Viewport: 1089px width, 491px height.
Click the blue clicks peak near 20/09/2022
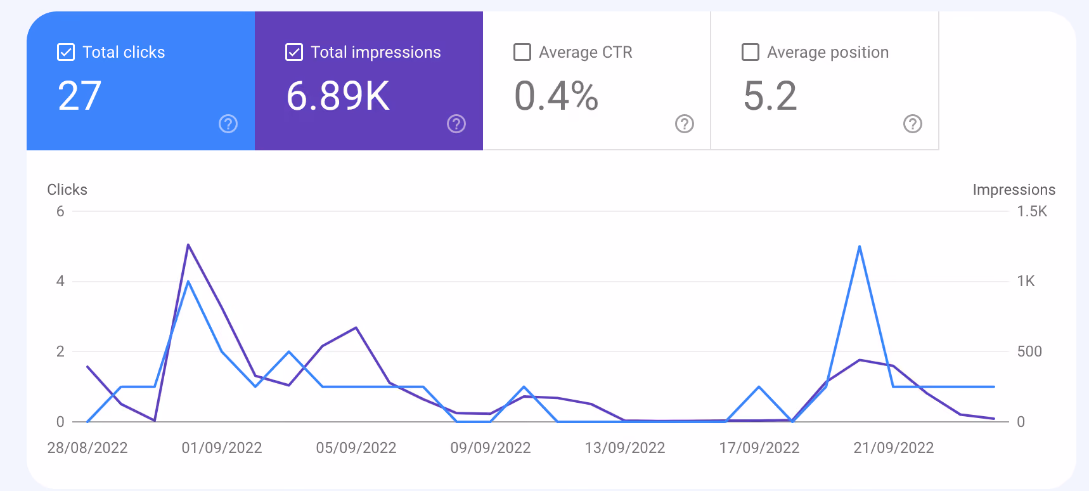(860, 247)
